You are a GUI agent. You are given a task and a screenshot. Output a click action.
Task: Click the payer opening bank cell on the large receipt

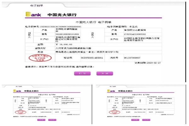coord(68,39)
